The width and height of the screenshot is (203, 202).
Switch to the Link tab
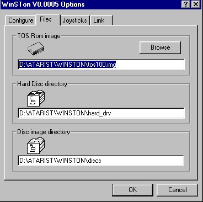click(x=101, y=20)
